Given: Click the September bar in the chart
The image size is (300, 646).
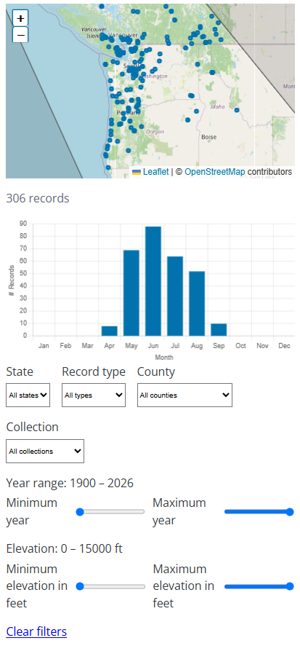Looking at the screenshot, I should [219, 330].
